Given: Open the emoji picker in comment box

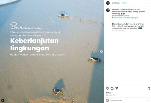Looking at the screenshot, I should pos(107,100).
